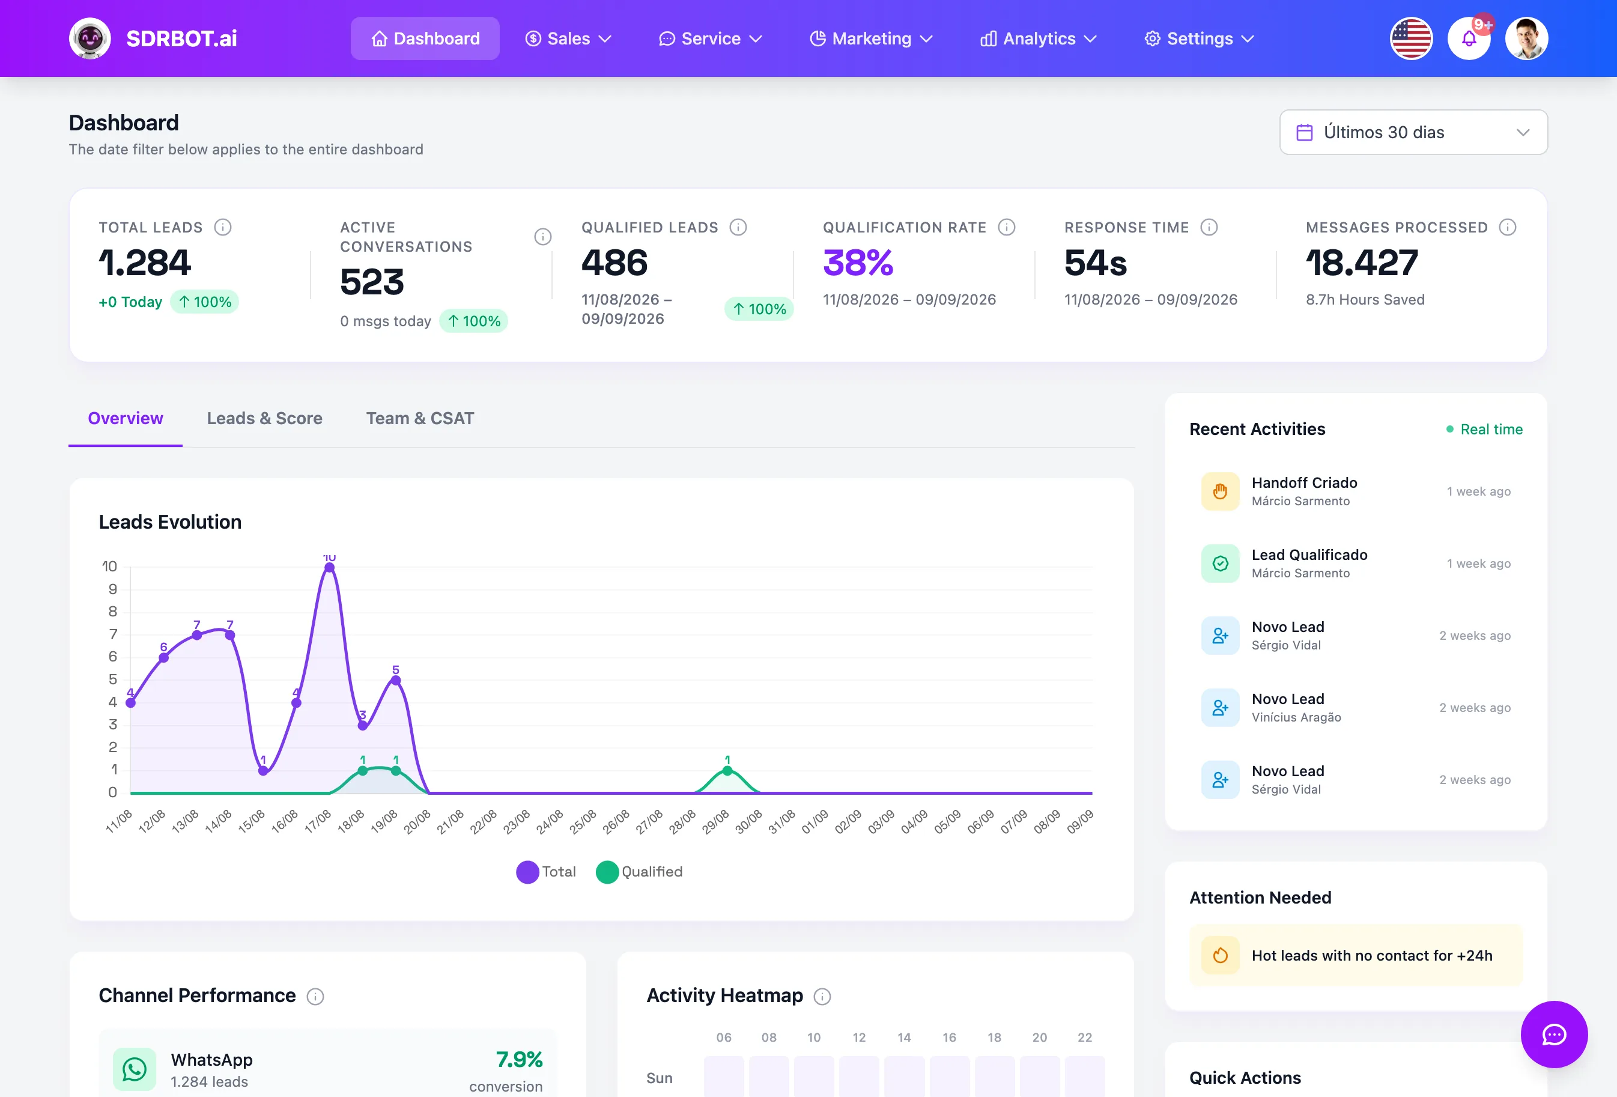Click the flame icon in Attention Needed

pos(1221,956)
